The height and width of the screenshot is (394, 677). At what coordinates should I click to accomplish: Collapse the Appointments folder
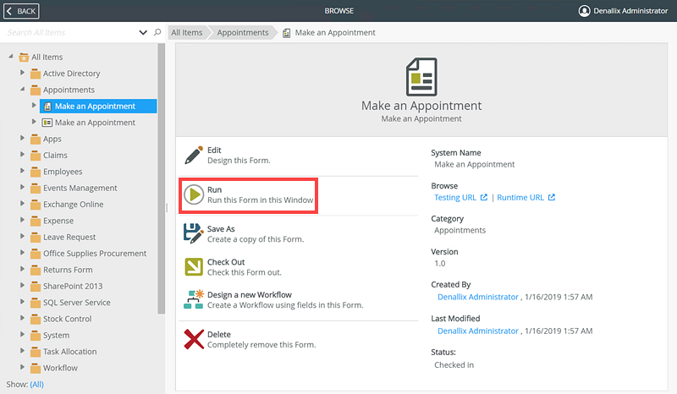click(24, 90)
